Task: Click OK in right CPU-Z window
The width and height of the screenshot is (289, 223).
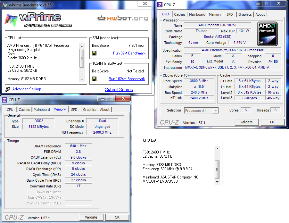Action: pyautogui.click(x=272, y=122)
